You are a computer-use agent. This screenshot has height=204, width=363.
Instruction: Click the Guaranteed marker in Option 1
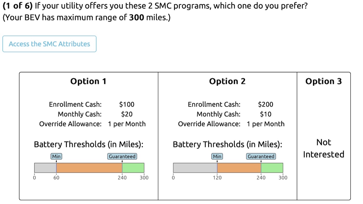tap(122, 156)
